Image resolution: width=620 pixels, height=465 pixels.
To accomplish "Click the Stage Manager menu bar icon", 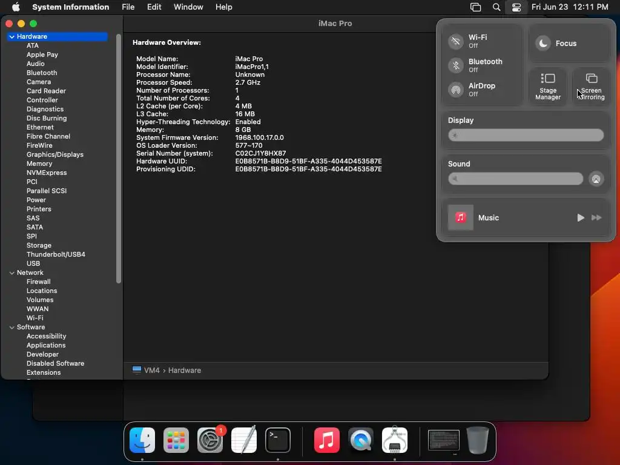I will tap(475, 7).
